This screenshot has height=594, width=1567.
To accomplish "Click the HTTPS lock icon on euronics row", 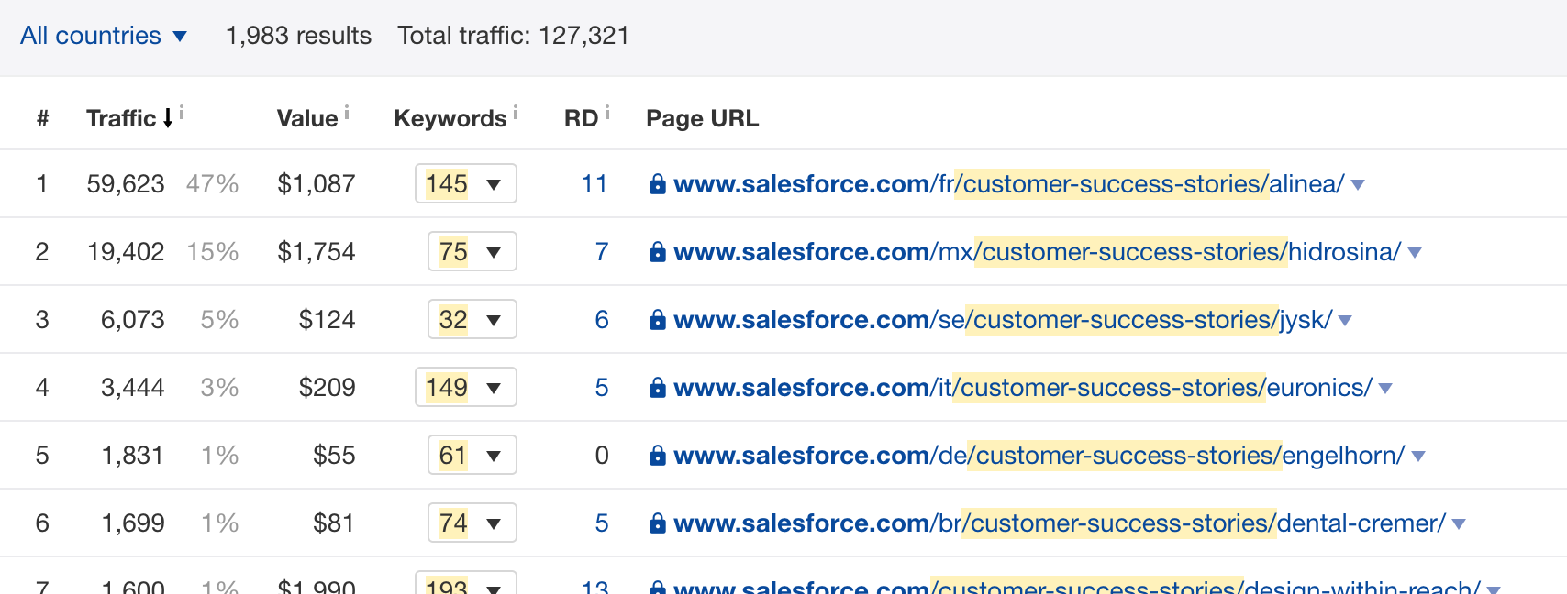I will coord(657,388).
